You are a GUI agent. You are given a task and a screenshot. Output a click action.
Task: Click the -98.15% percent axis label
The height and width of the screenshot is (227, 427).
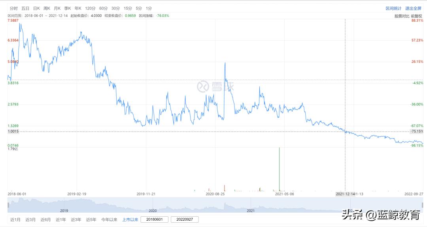(x=417, y=145)
